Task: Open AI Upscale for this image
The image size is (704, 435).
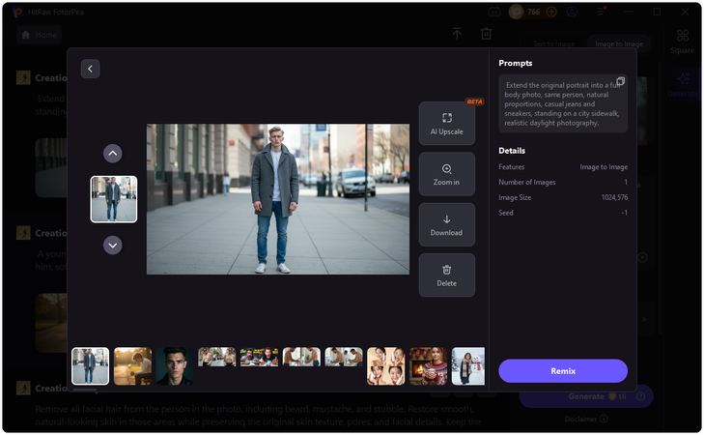Action: pos(447,124)
